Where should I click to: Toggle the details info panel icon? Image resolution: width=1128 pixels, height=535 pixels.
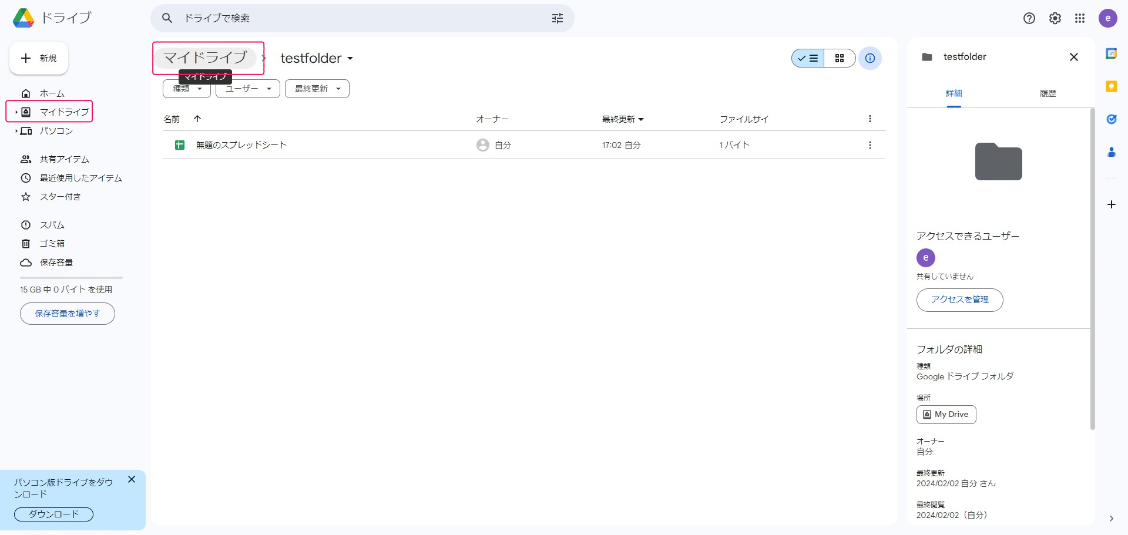click(870, 58)
